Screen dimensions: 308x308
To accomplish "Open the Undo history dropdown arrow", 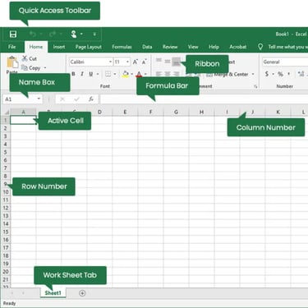I will 41,34.
